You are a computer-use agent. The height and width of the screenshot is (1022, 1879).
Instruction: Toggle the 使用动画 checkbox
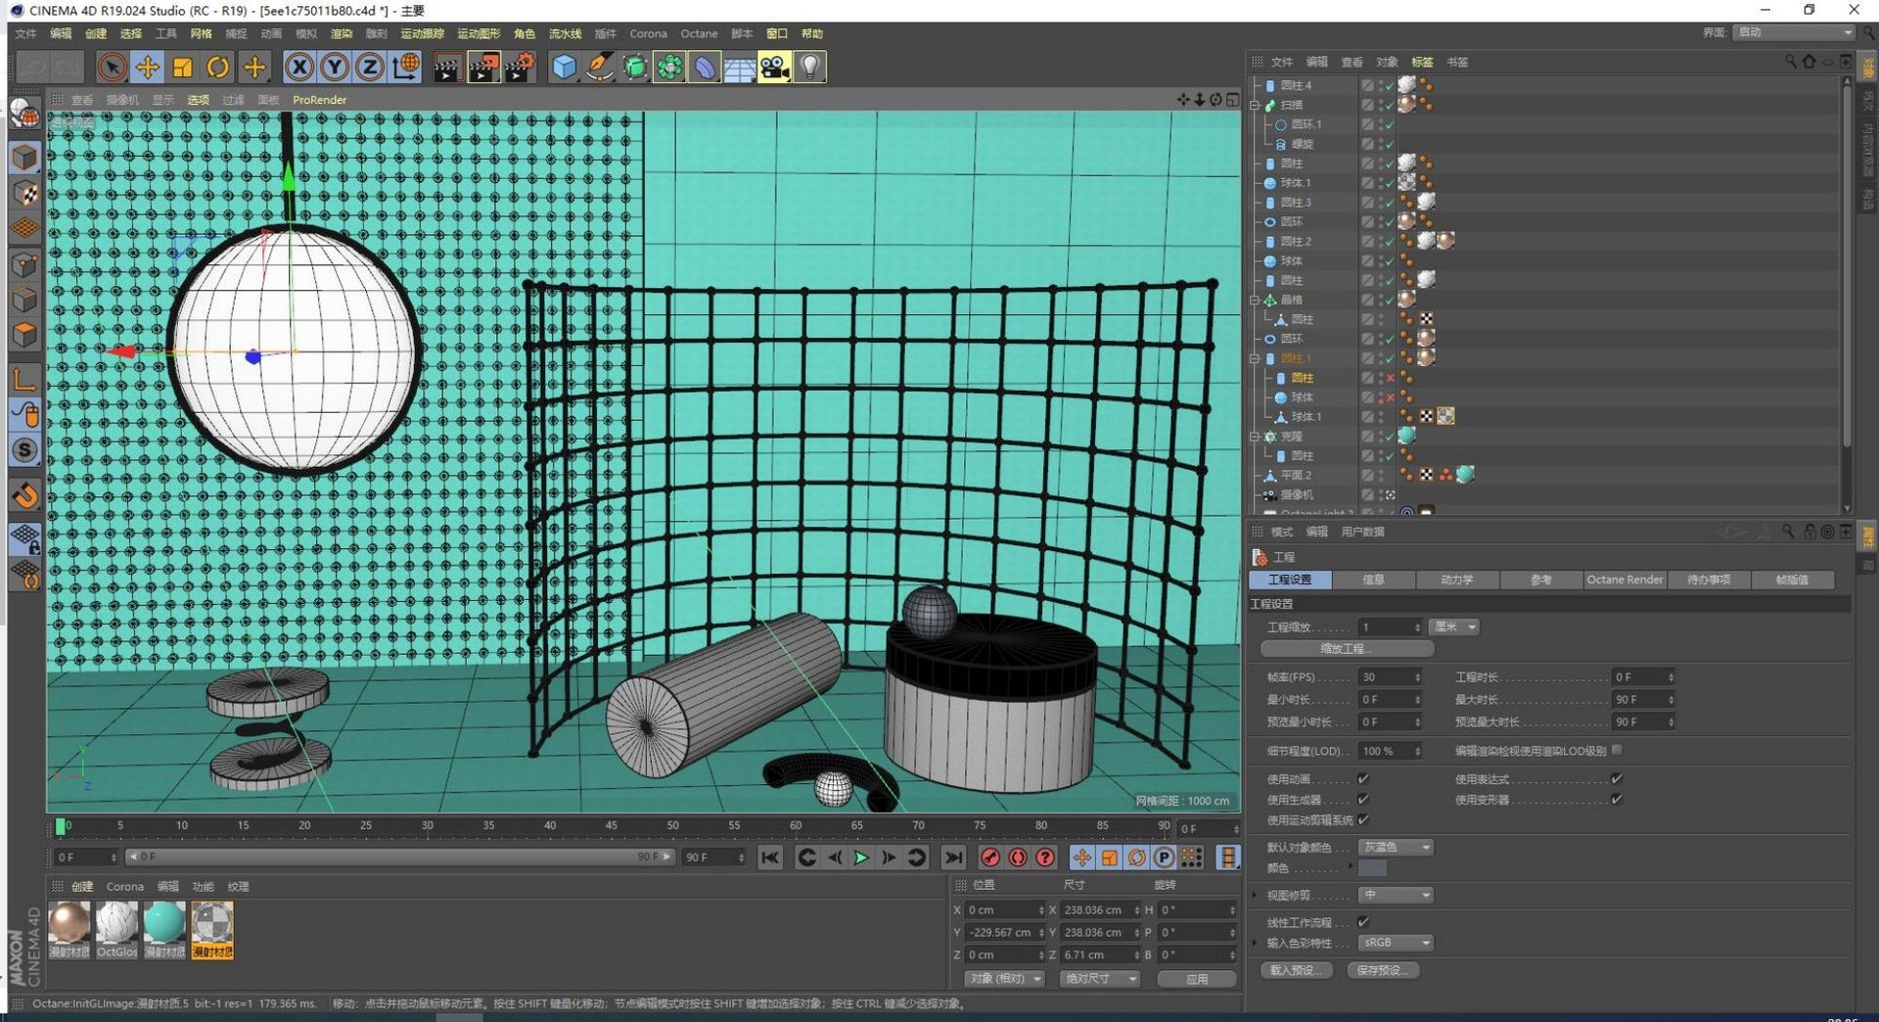pos(1363,779)
